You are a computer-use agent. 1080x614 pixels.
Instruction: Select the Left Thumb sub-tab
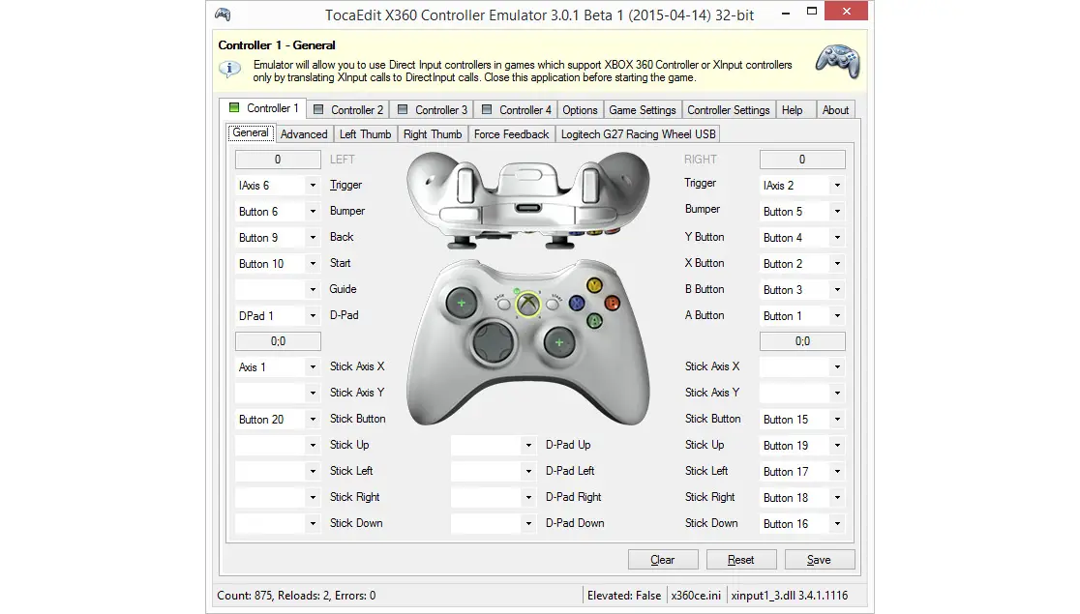click(x=365, y=134)
